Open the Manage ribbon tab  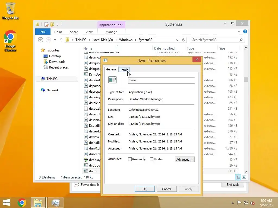point(111,32)
